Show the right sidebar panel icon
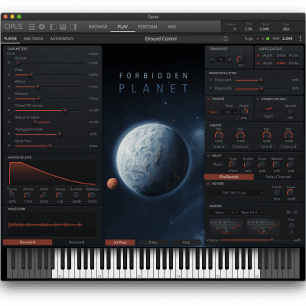 tap(73, 27)
